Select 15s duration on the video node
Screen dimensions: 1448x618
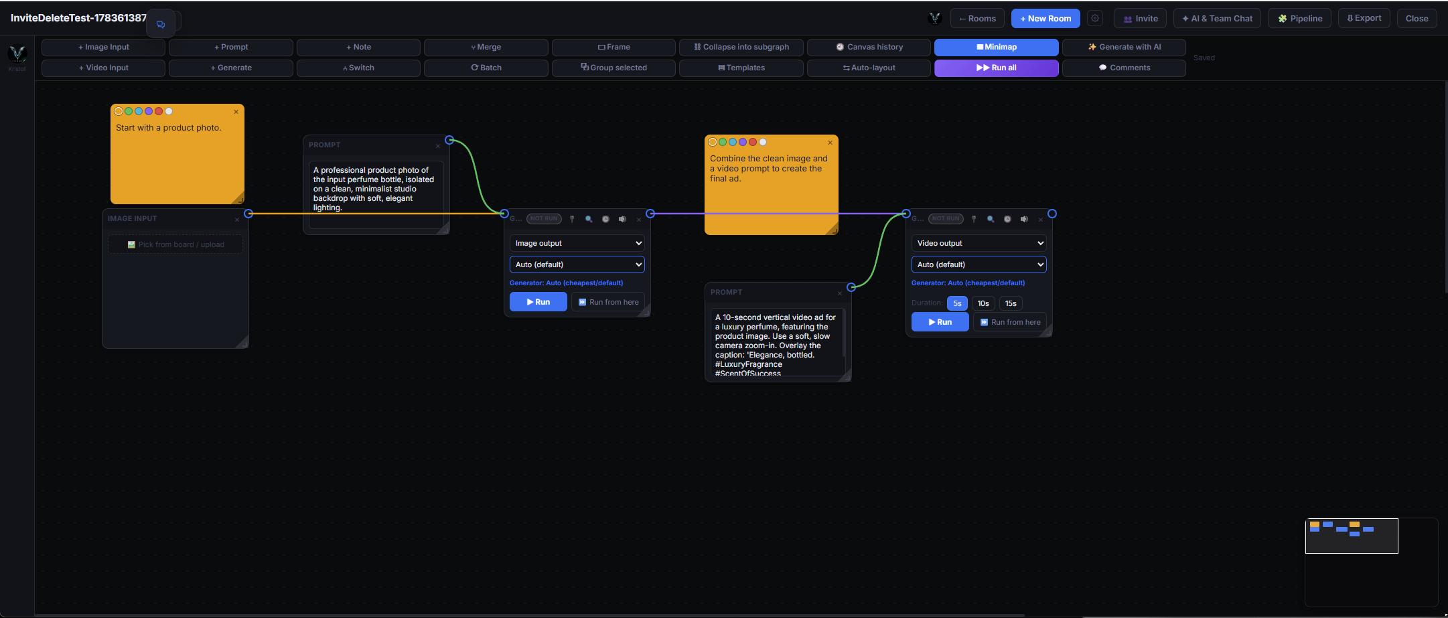1011,303
